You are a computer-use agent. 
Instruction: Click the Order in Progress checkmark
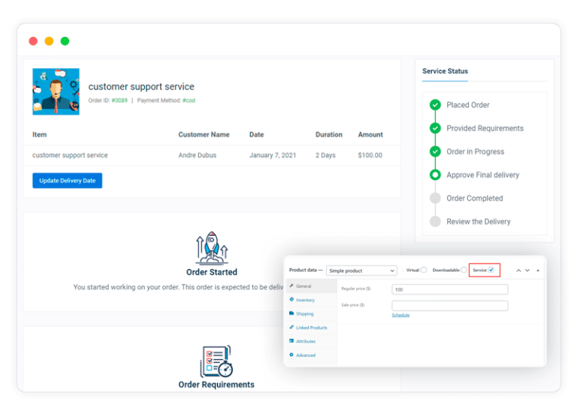click(435, 152)
